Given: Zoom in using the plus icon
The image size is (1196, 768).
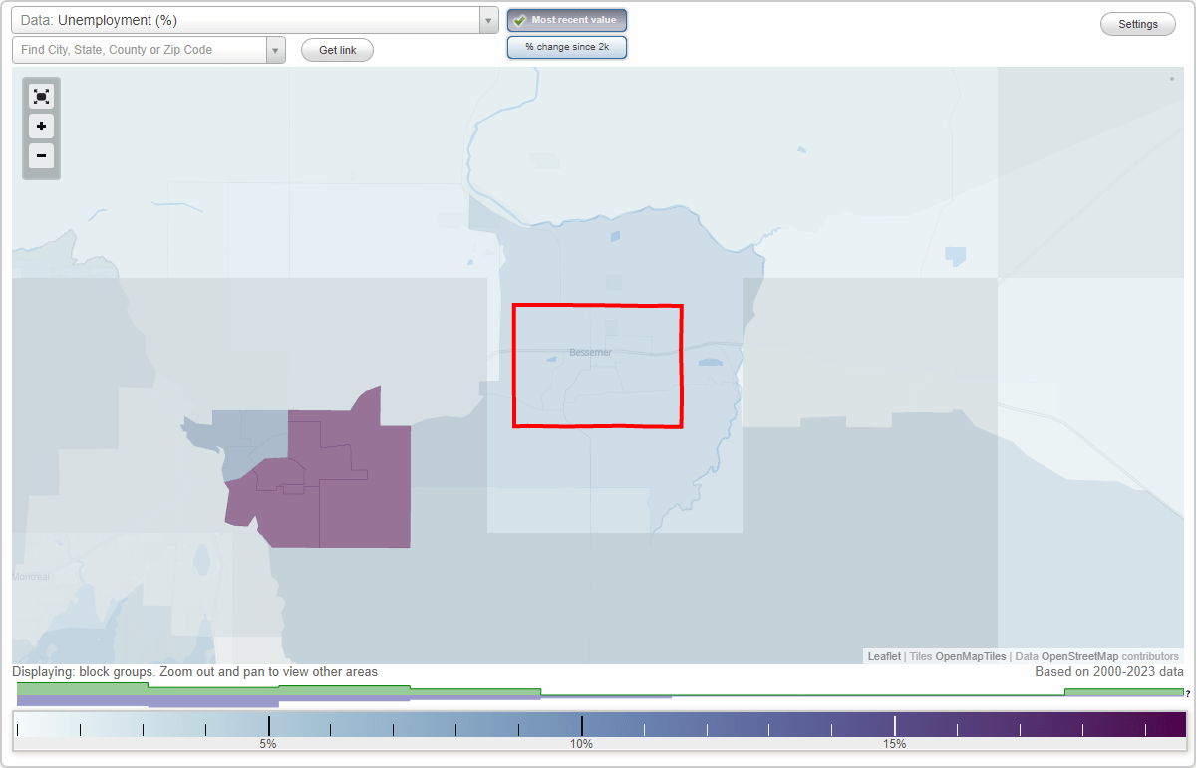Looking at the screenshot, I should (41, 127).
